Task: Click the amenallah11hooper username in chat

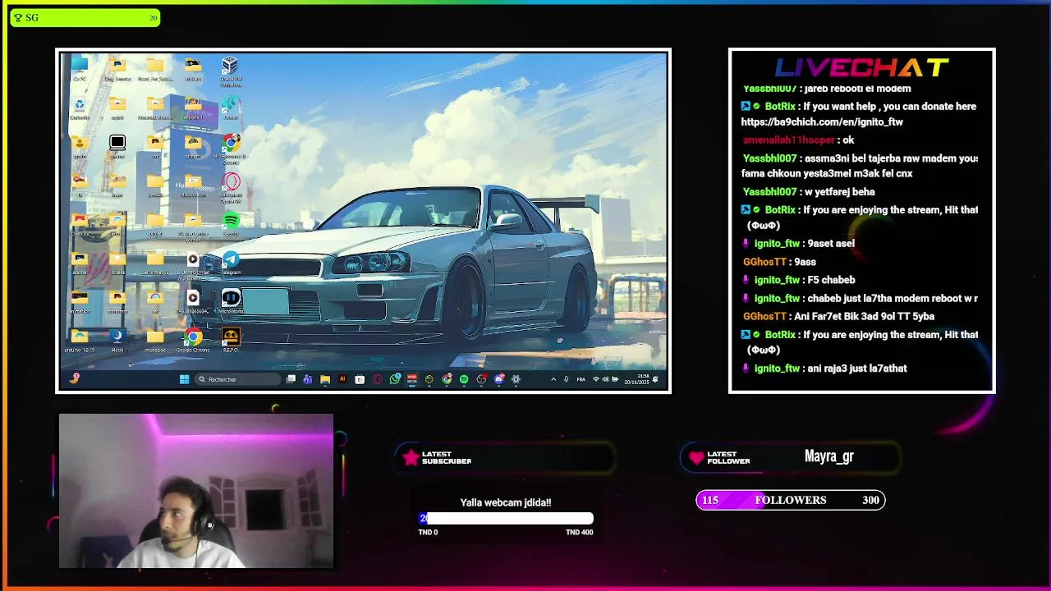Action: pos(788,140)
